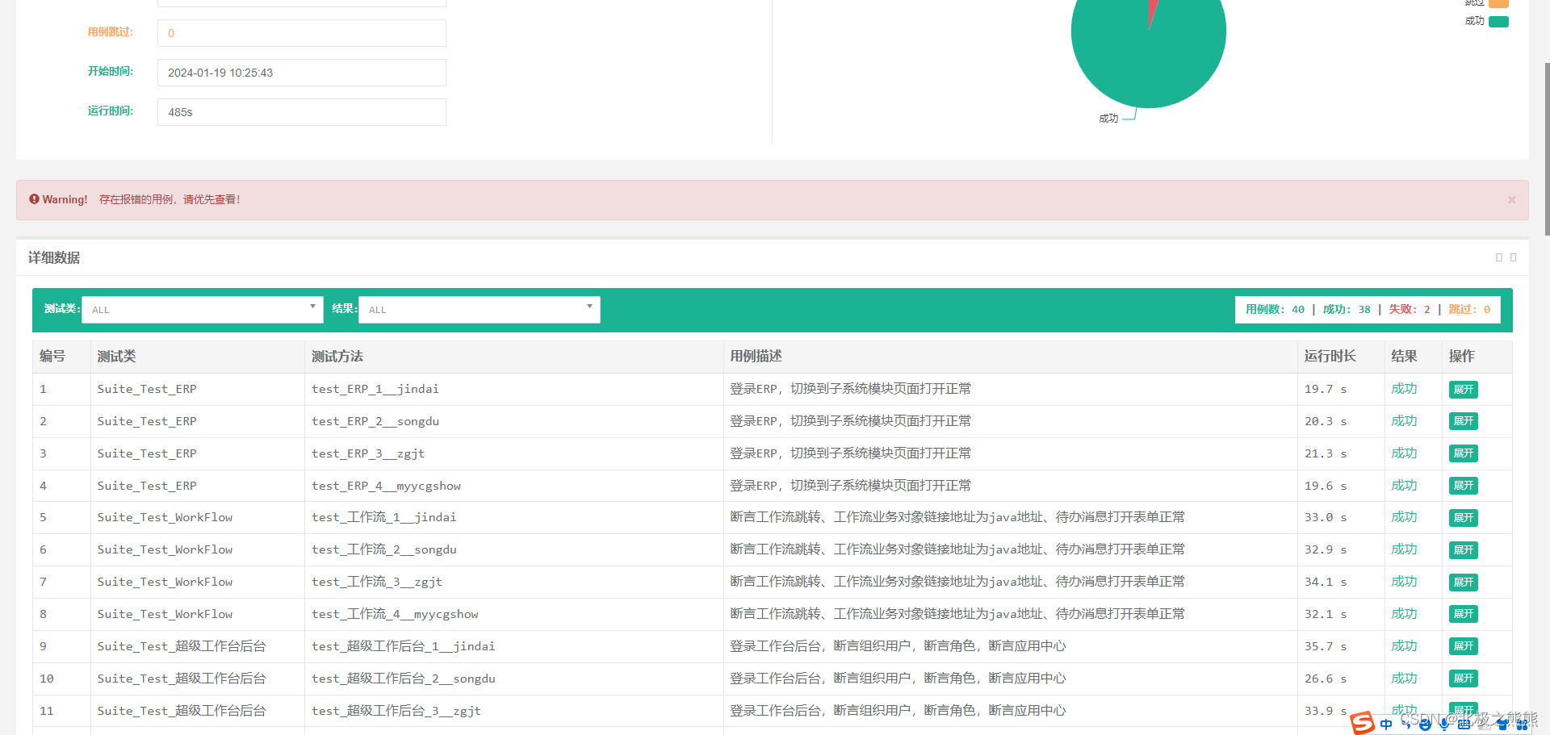Click the 用例数: 40 summary text
The width and height of the screenshot is (1550, 735).
coord(1274,309)
